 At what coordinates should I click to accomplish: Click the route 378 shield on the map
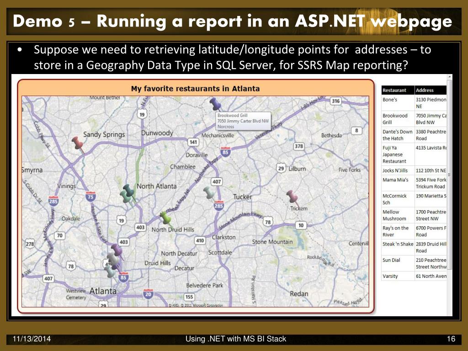[x=299, y=146]
